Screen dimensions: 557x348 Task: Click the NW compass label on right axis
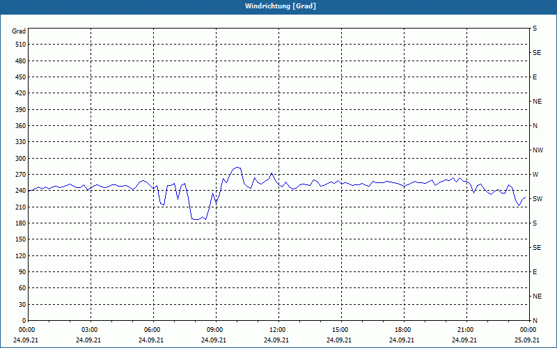pos(538,150)
